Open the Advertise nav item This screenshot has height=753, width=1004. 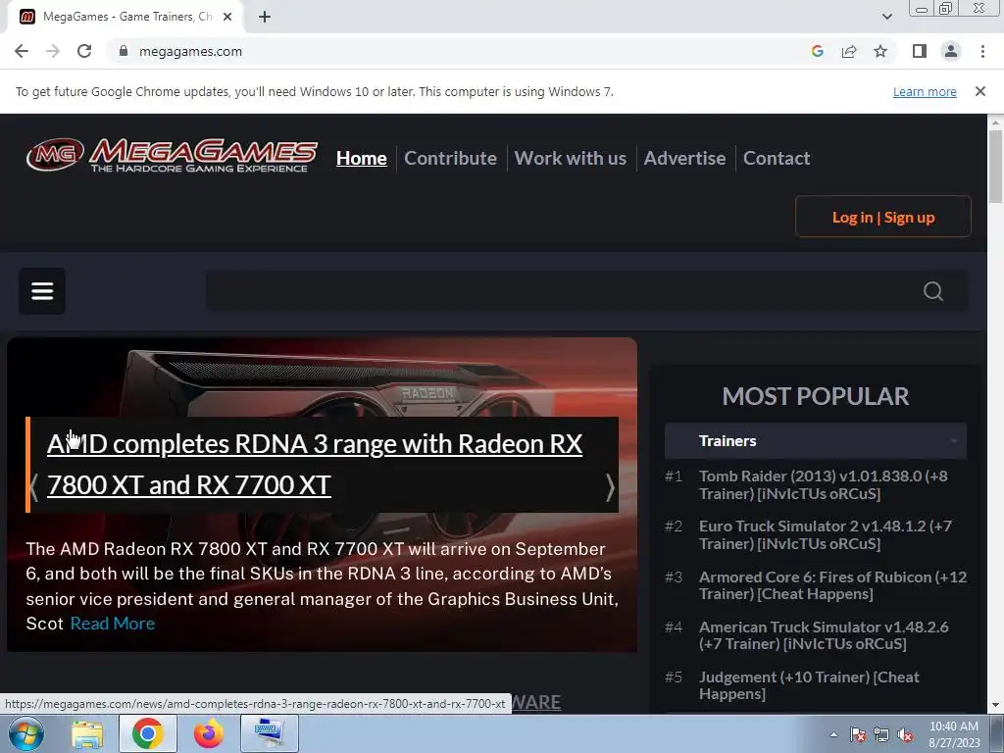[x=684, y=158]
